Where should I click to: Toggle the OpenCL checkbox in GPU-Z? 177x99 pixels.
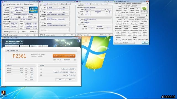(123, 40)
